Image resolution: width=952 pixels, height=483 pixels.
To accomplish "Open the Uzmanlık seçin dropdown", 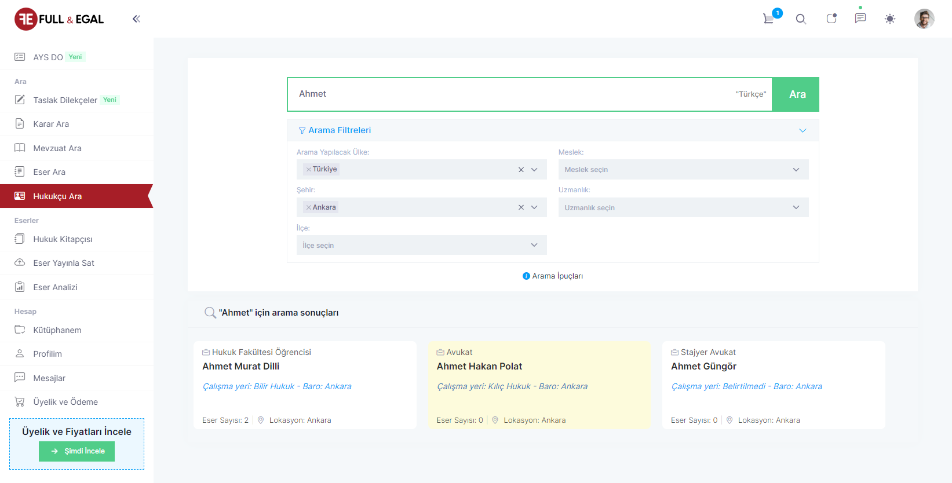I will click(x=683, y=207).
